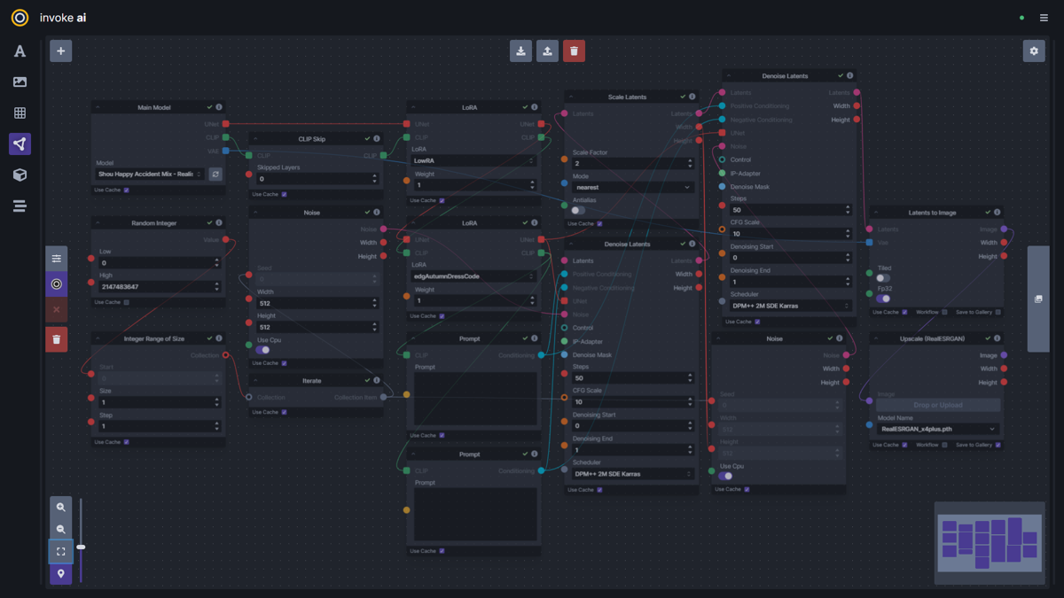Open workflow settings gear icon
Image resolution: width=1064 pixels, height=598 pixels.
[x=1034, y=50]
